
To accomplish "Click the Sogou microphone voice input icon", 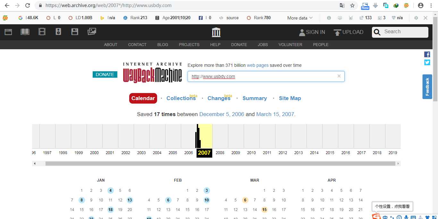I will (x=406, y=217).
